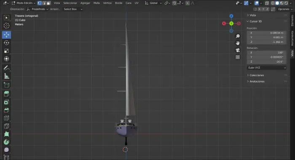Toggle snapping magnet

click(x=174, y=3)
